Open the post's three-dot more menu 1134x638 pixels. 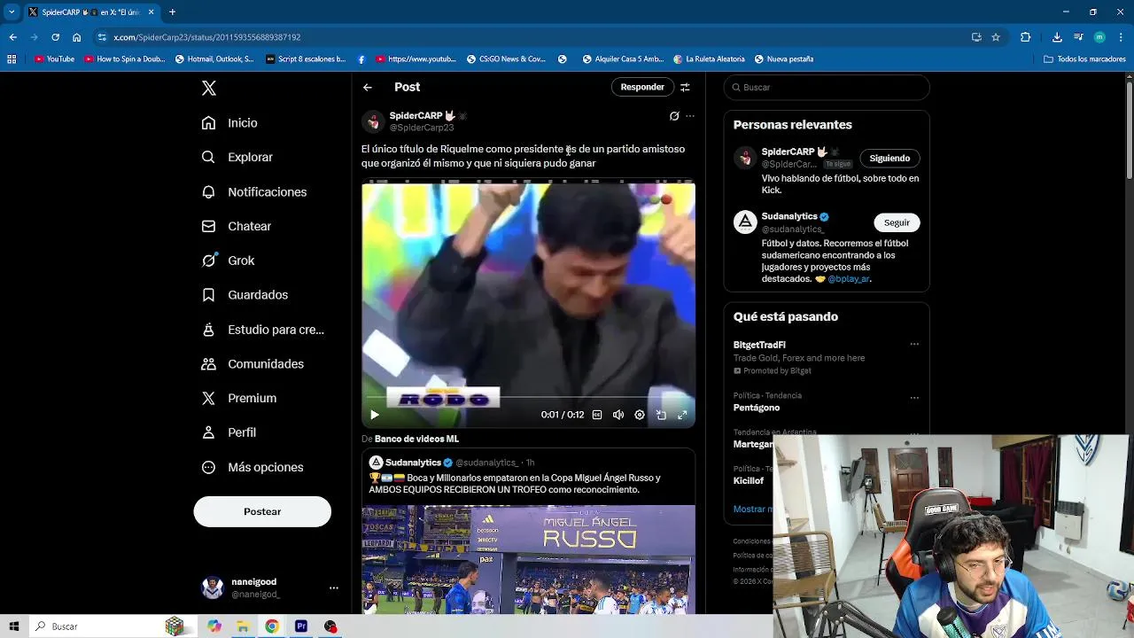click(690, 116)
